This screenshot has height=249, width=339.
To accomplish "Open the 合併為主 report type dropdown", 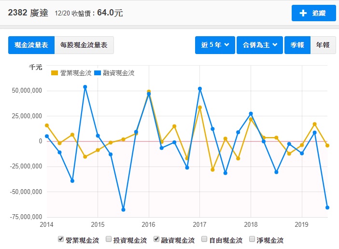I will tap(260, 45).
